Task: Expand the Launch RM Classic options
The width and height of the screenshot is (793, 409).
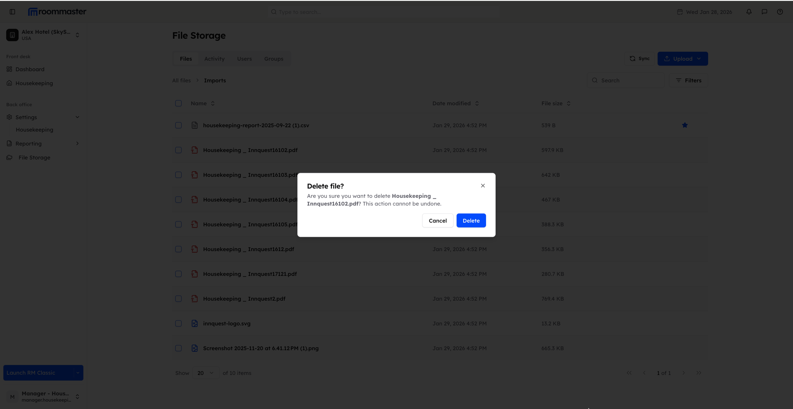Action: [78, 373]
